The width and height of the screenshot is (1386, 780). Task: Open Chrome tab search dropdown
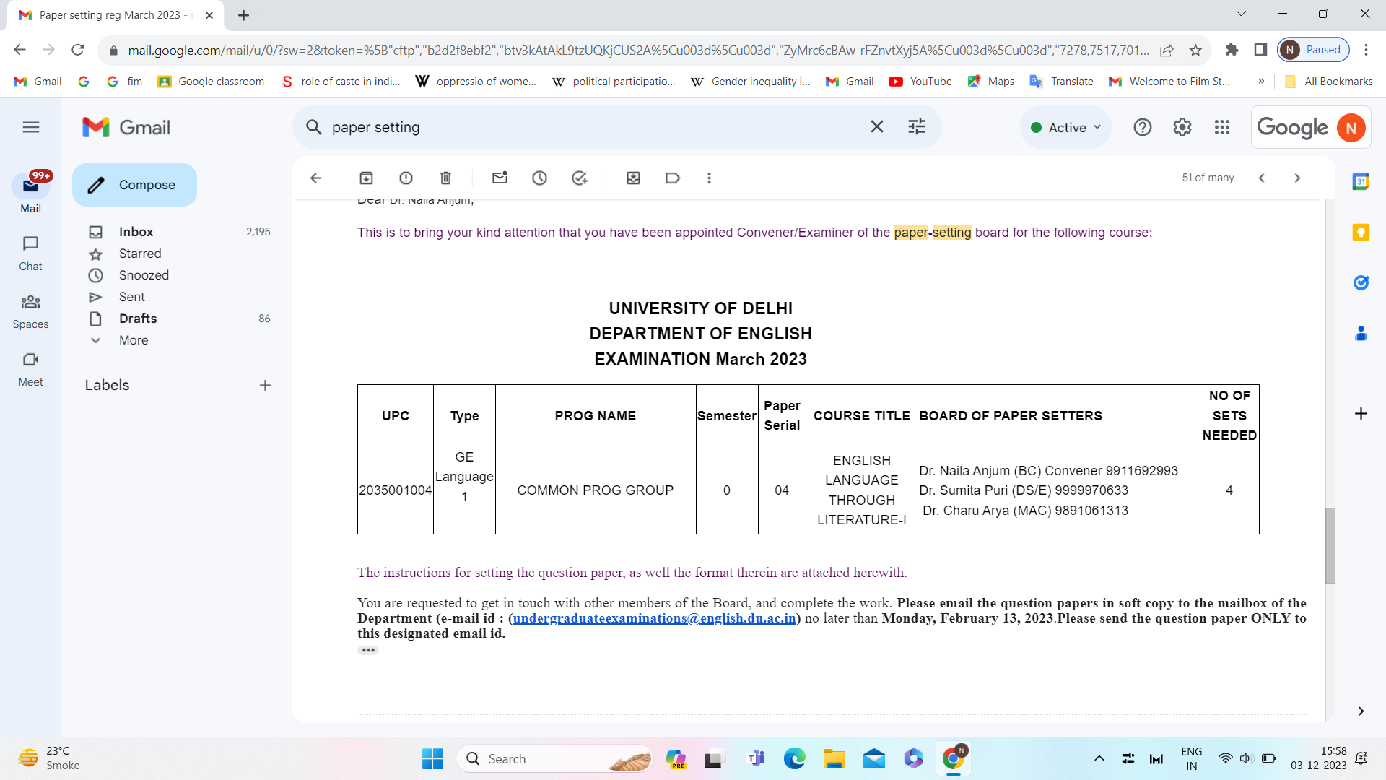point(1241,13)
